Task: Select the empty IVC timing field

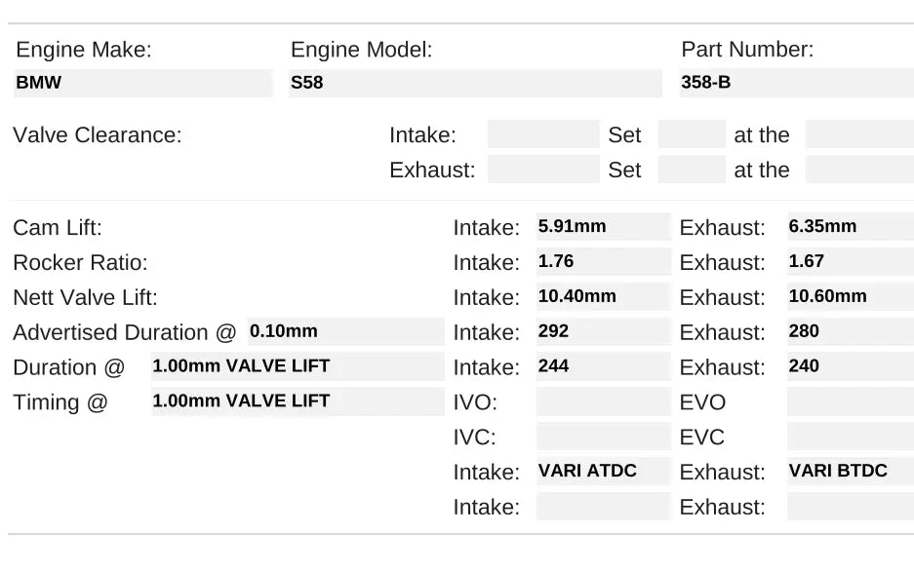Action: click(603, 437)
